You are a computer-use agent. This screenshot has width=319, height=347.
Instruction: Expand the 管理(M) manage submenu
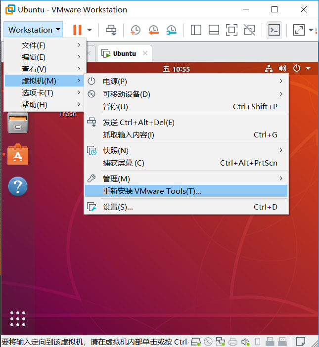click(186, 178)
